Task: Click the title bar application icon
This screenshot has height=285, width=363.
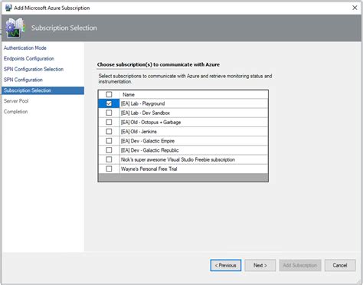Action: tap(8, 8)
